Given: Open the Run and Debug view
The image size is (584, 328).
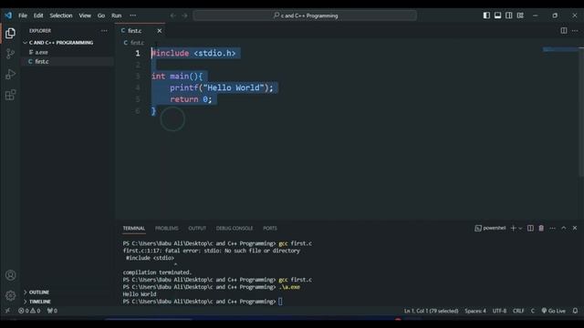Looking at the screenshot, I should pyautogui.click(x=10, y=75).
